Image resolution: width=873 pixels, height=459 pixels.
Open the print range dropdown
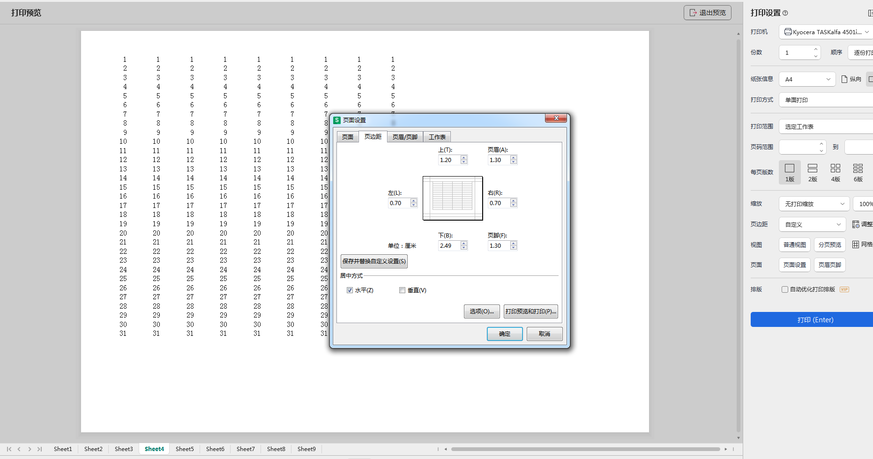[826, 126]
